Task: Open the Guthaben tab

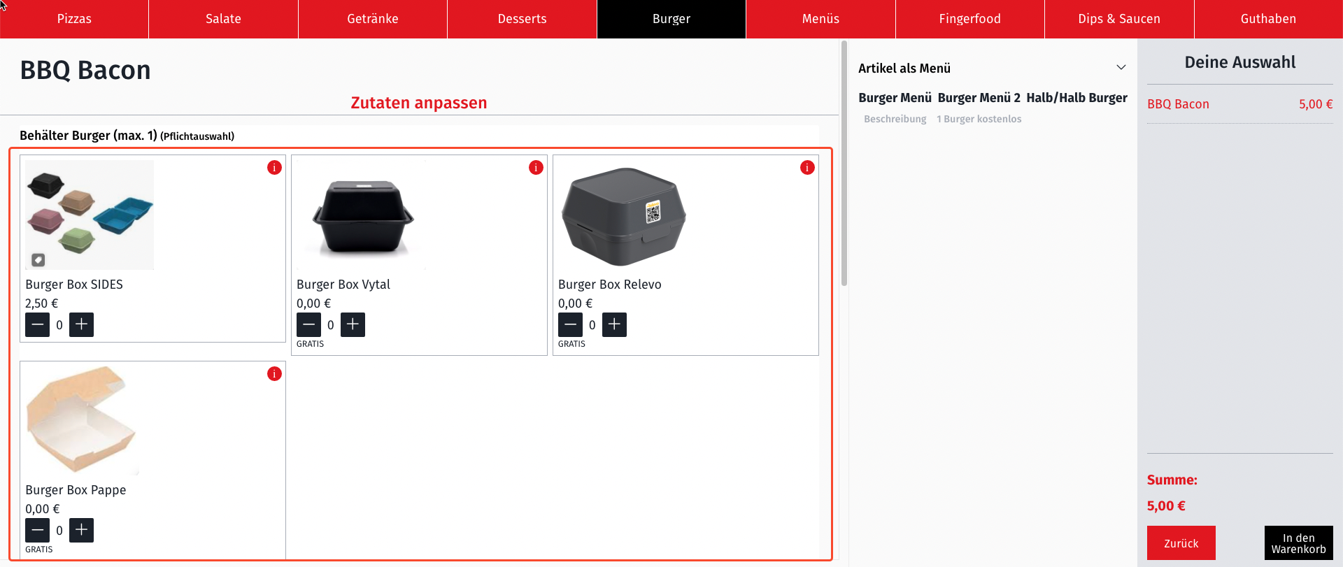Action: coord(1268,19)
